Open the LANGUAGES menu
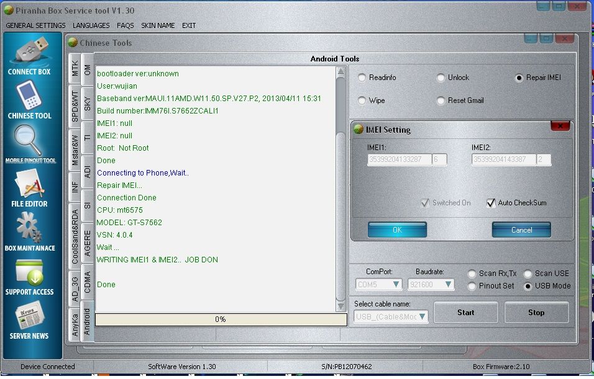This screenshot has height=379, width=594. click(x=91, y=25)
